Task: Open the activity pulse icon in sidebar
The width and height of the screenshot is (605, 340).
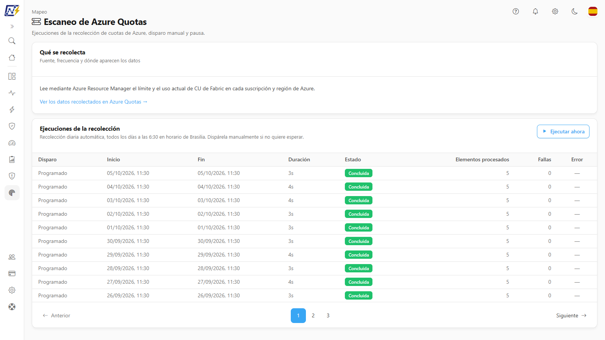Action: (12, 93)
